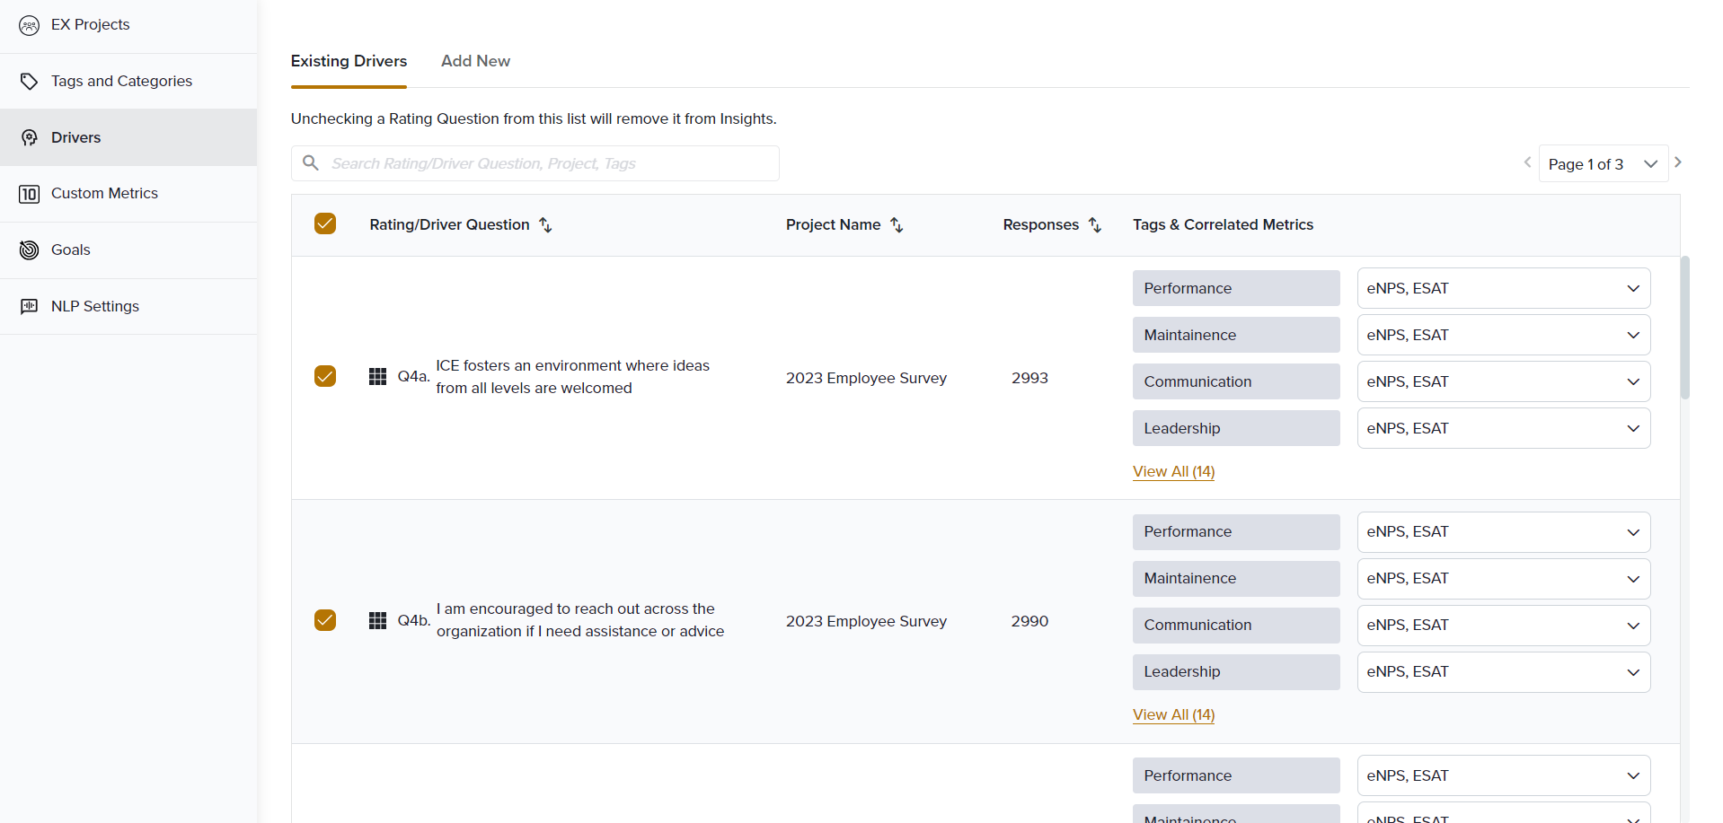Screen dimensions: 1723x823
Task: Go to next page arrow
Action: [x=1677, y=162]
